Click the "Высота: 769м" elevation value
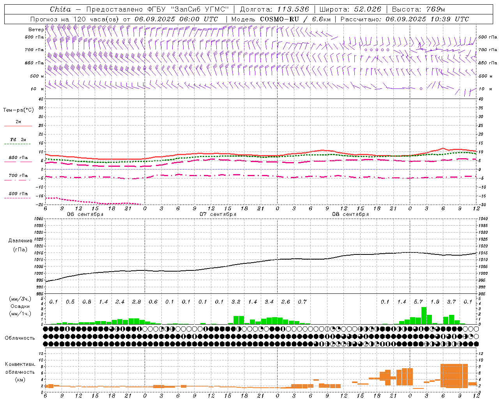This screenshot has height=399, width=499. click(x=418, y=9)
